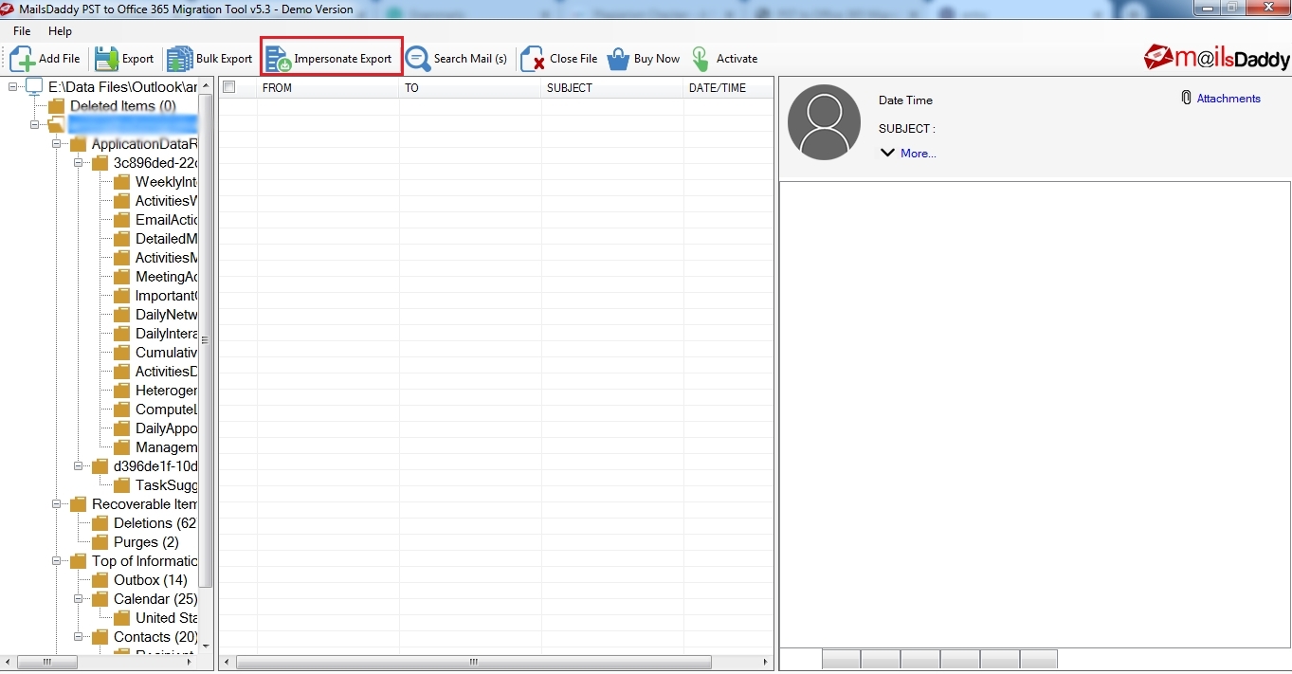Sort by the FROM column header
The width and height of the screenshot is (1292, 674).
[328, 87]
